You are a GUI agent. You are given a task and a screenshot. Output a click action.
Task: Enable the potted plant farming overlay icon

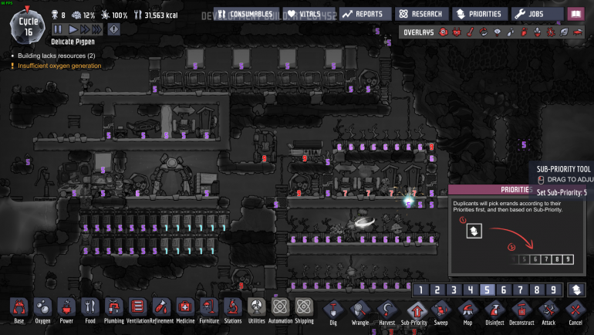pos(537,32)
